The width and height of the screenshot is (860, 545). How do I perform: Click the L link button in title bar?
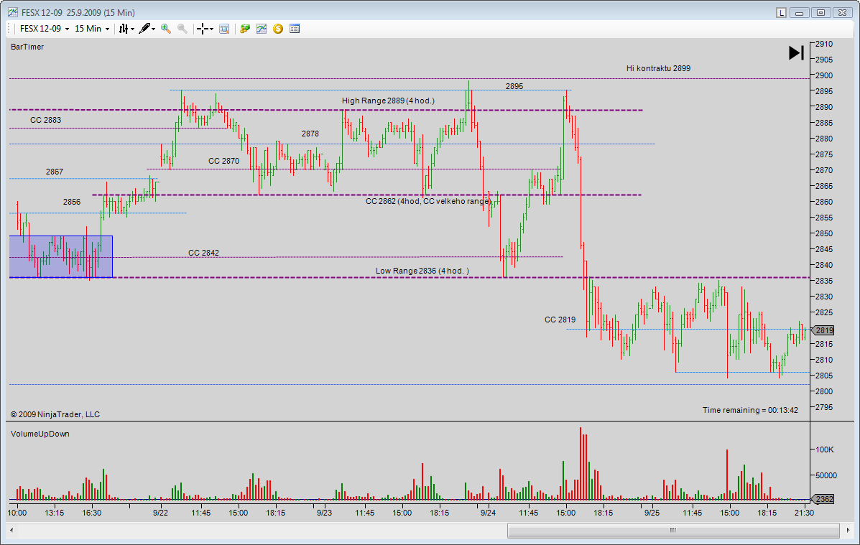point(781,13)
